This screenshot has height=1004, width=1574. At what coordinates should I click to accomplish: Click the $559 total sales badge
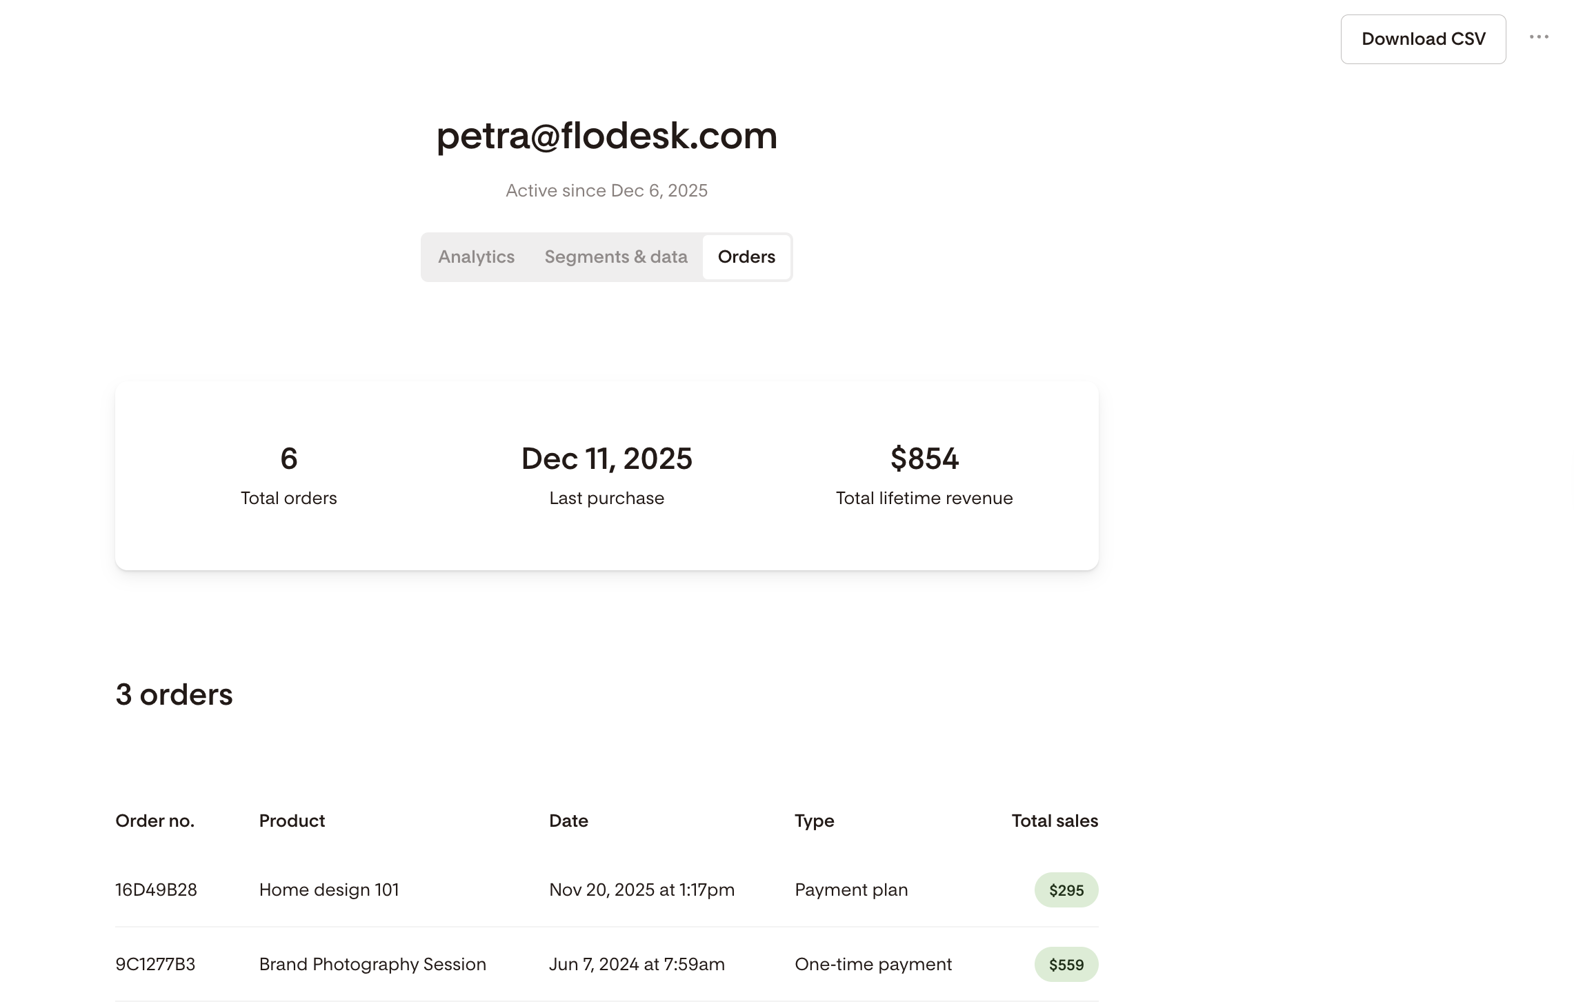(x=1066, y=965)
